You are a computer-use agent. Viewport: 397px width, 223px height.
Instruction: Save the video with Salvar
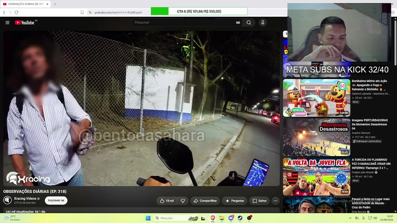pos(260,201)
